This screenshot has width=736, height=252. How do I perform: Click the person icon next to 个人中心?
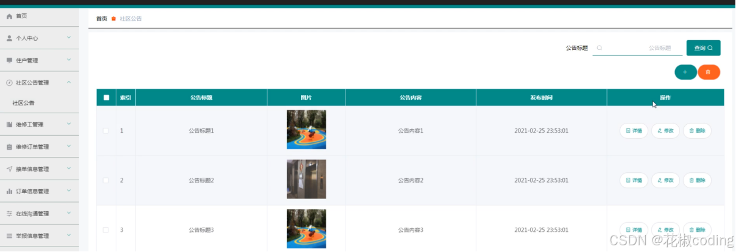(x=9, y=38)
